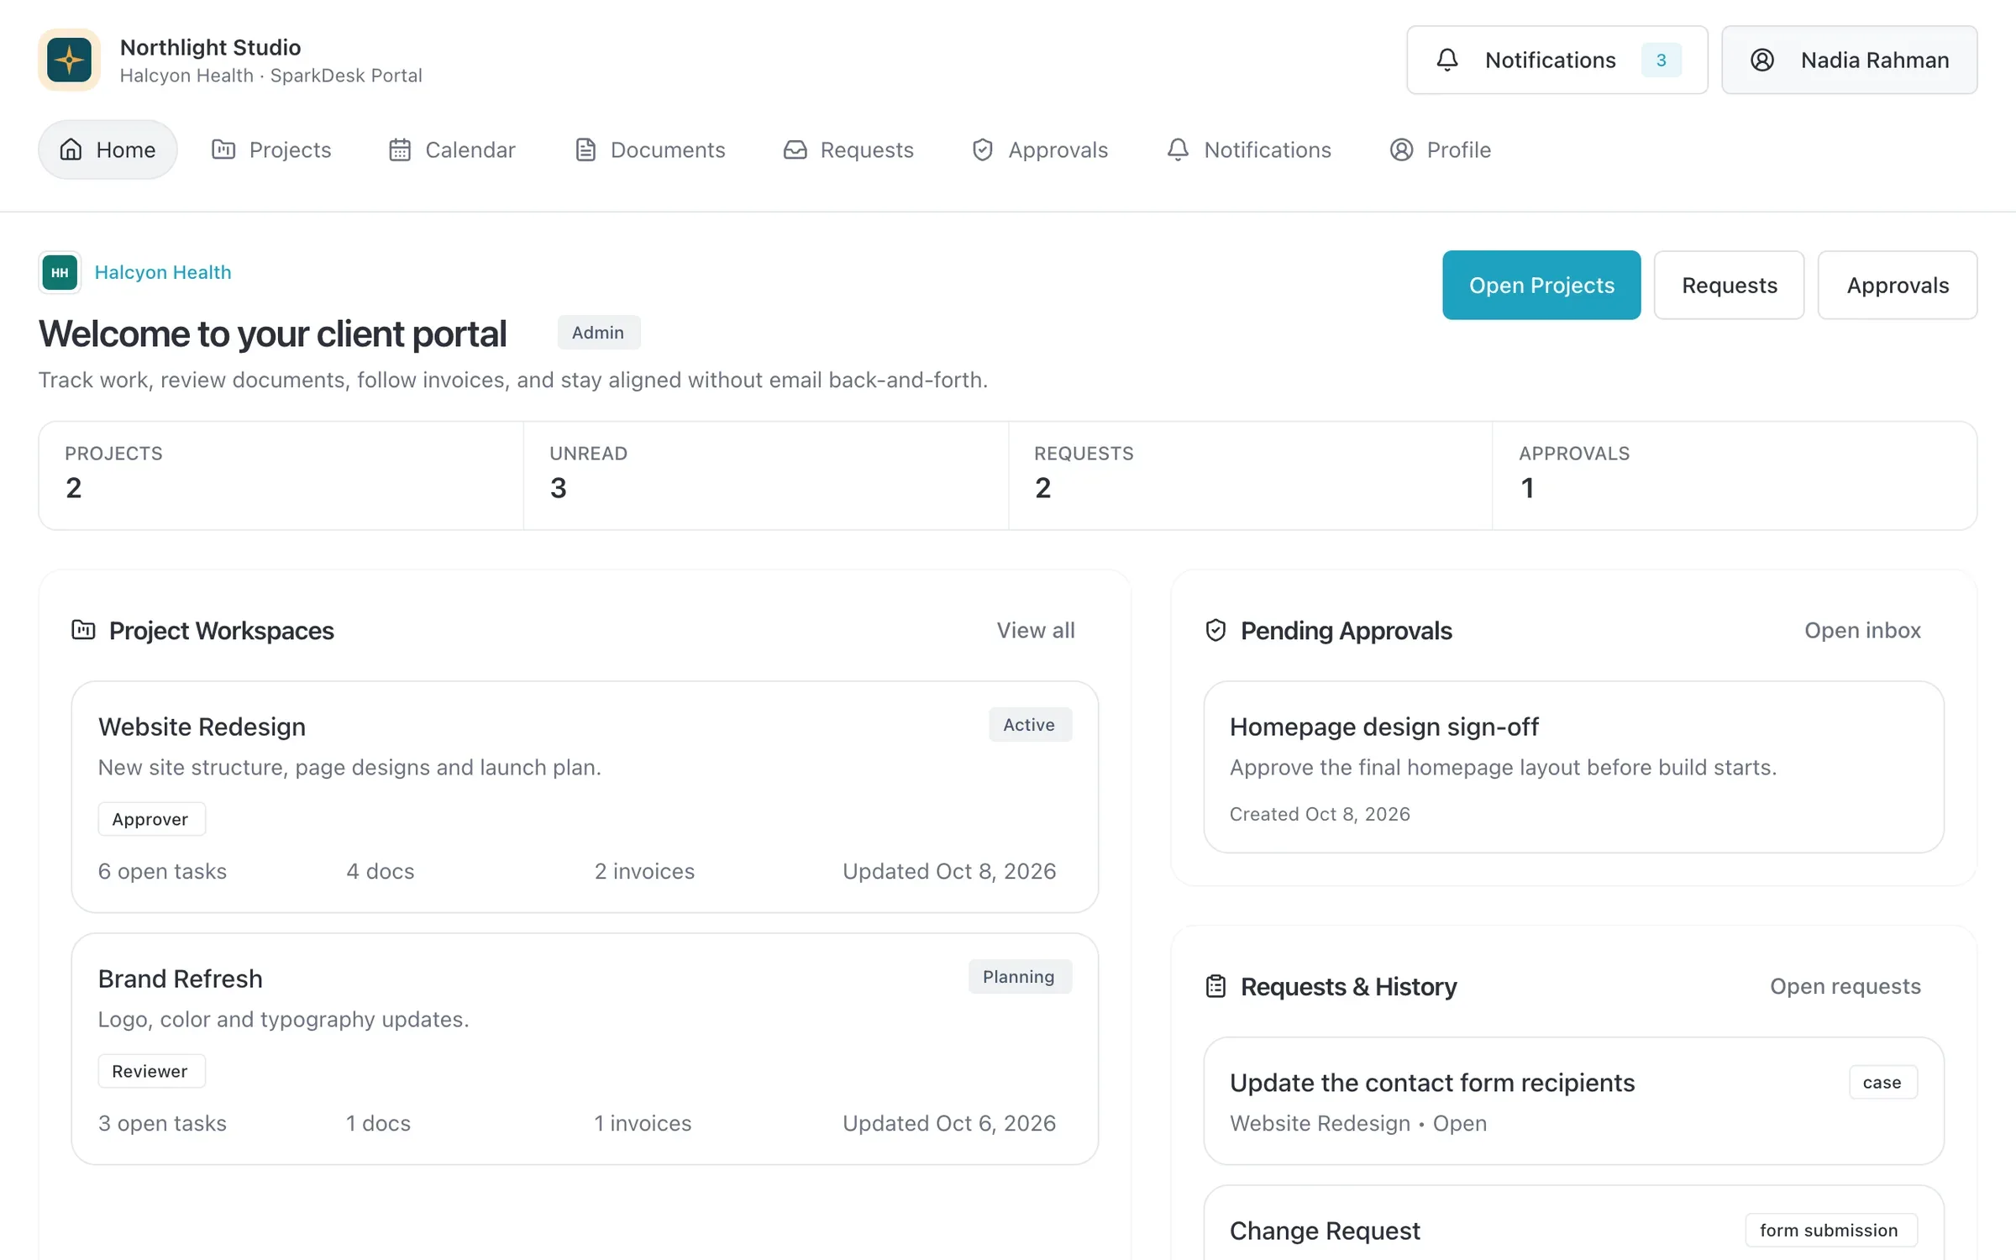Click the Requests button near Open Projects

coord(1729,285)
